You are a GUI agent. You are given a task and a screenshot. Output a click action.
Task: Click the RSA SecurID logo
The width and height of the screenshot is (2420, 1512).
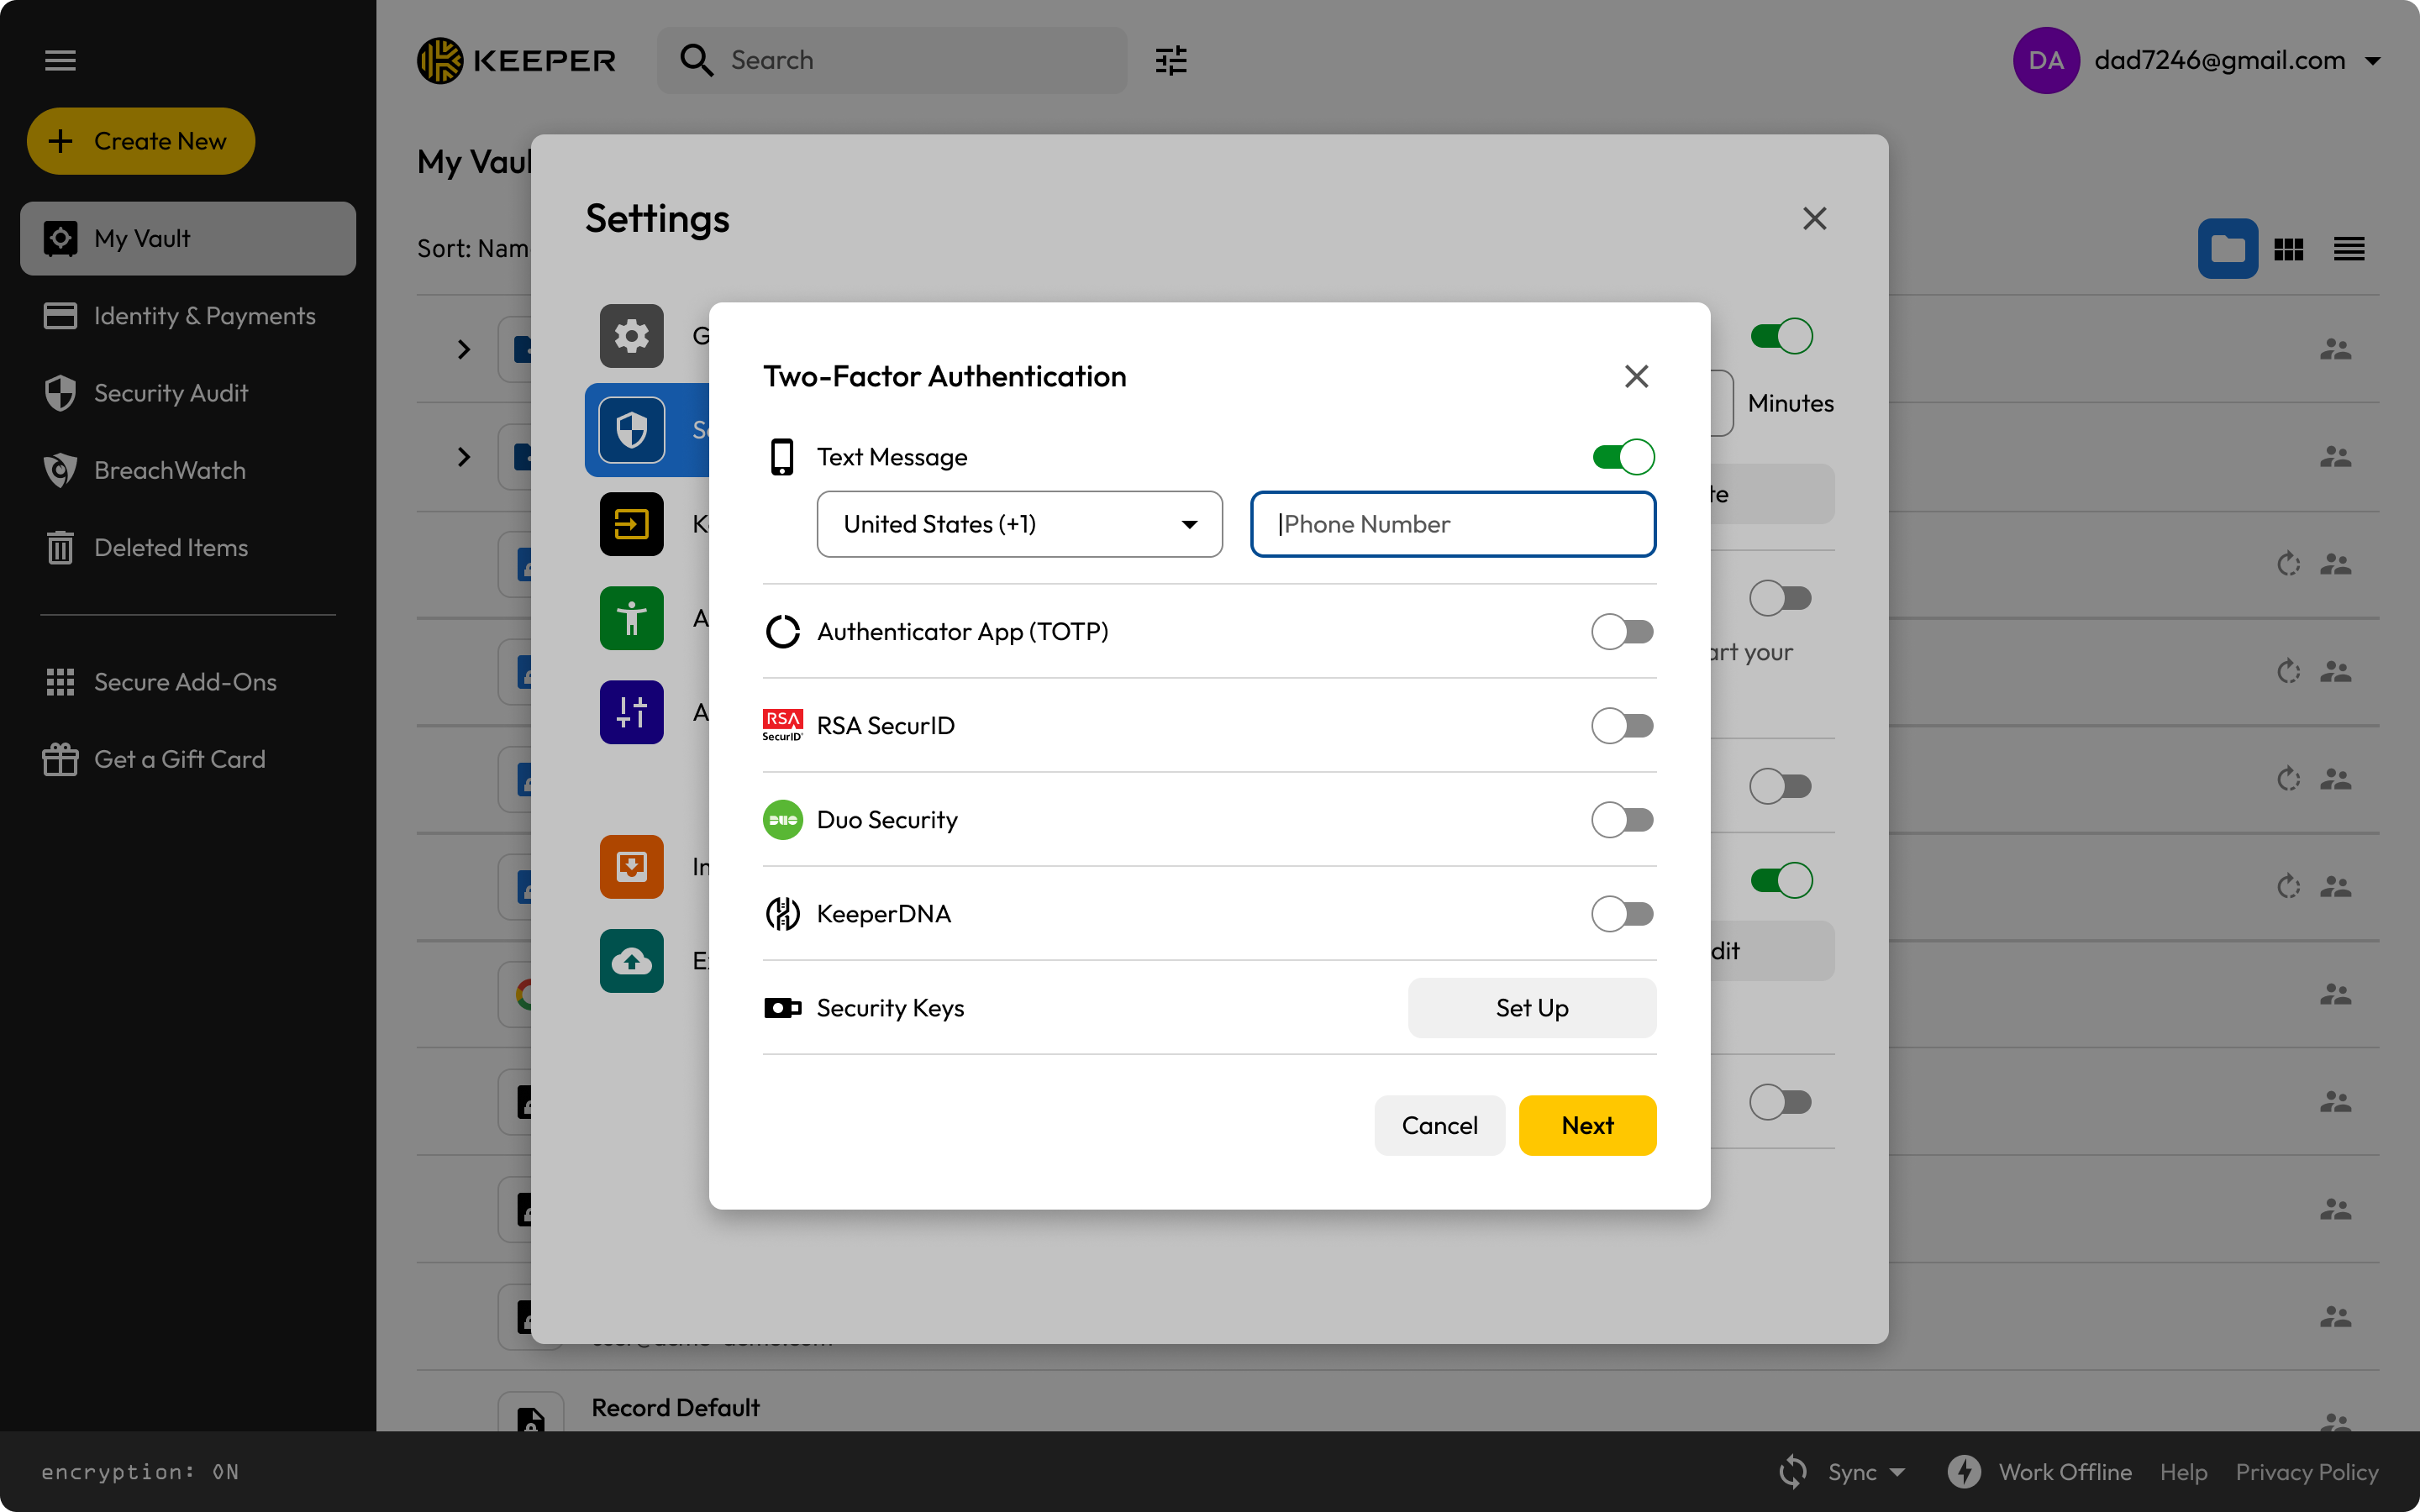(782, 725)
